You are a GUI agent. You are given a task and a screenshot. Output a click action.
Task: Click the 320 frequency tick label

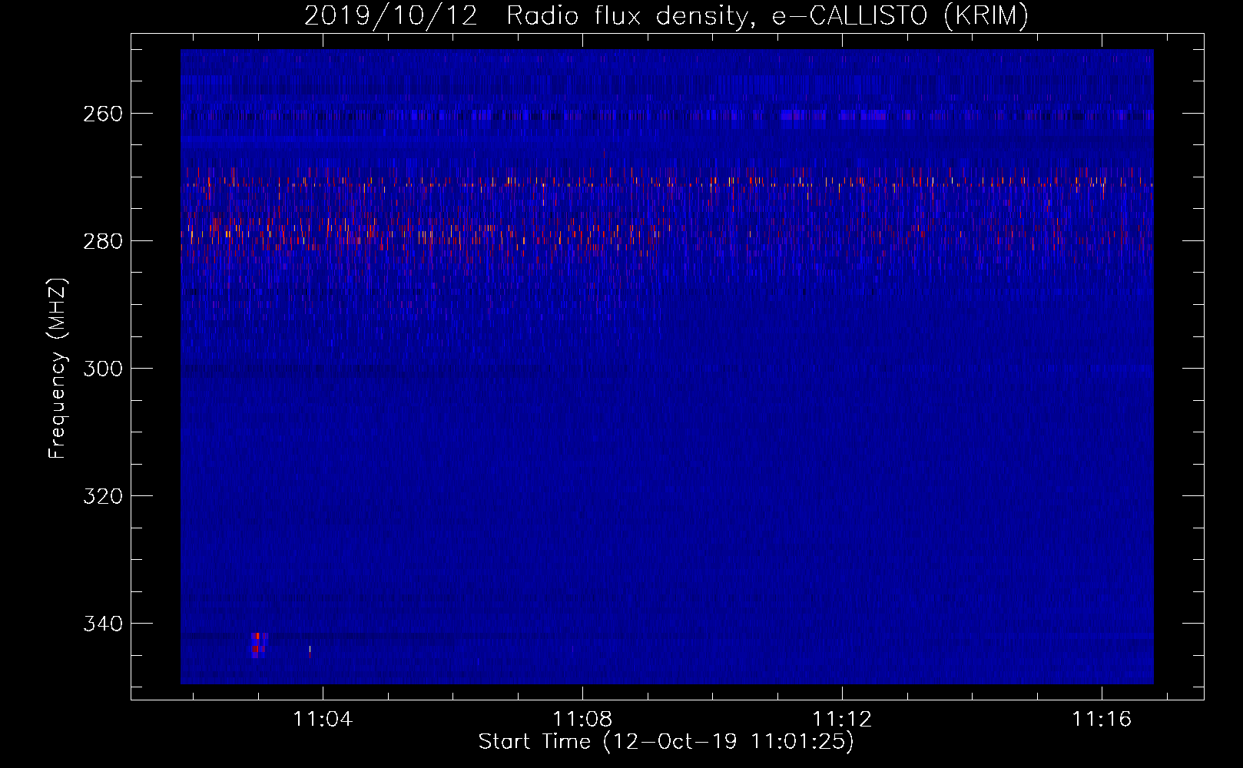click(x=103, y=496)
